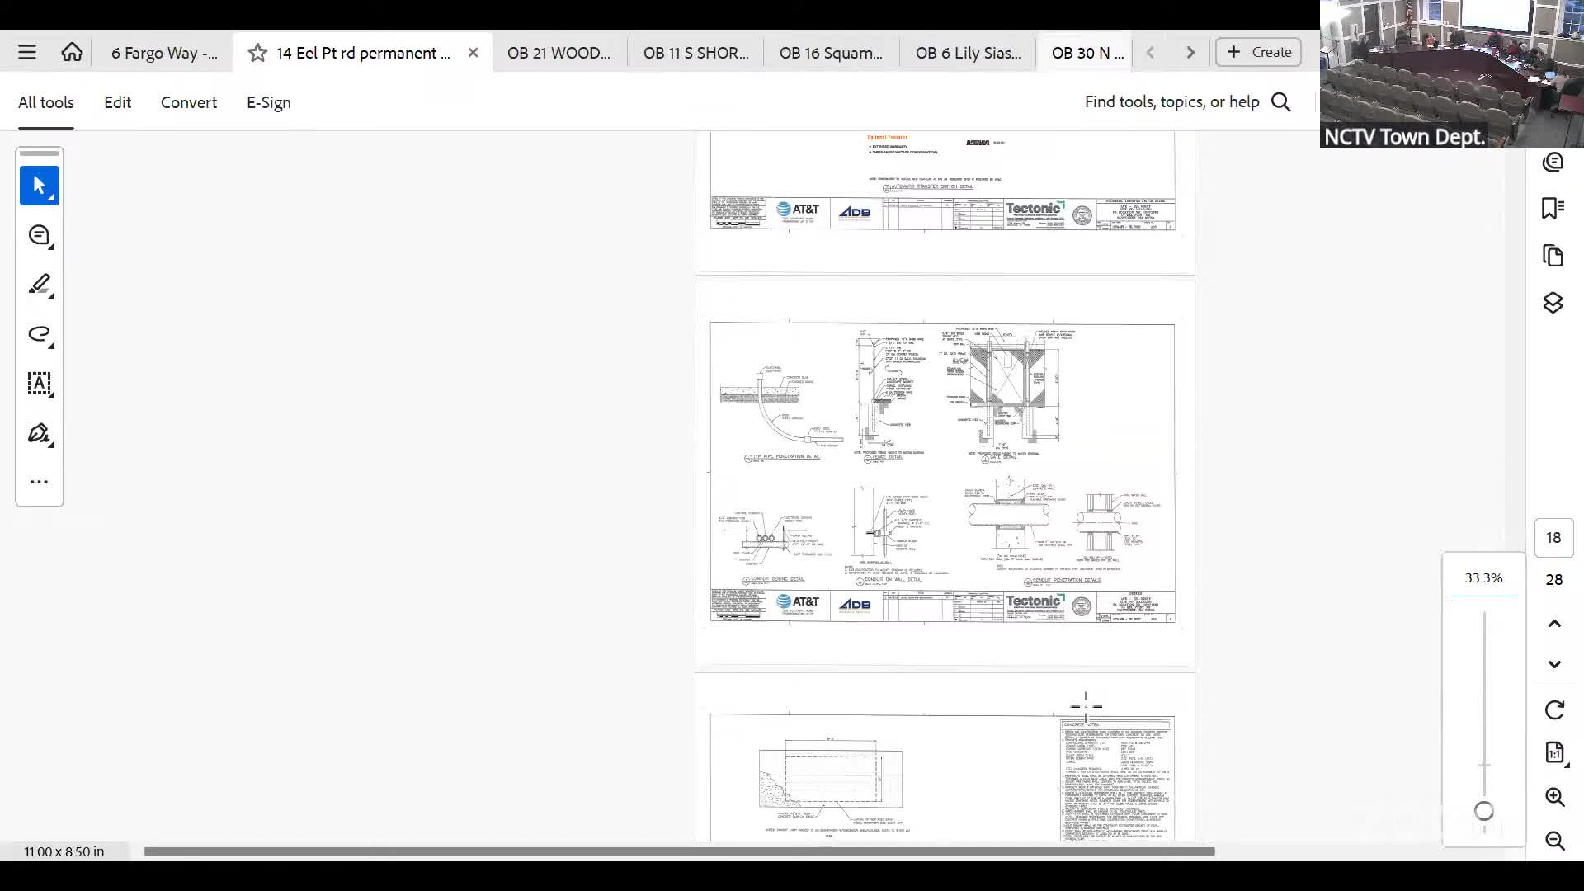Image resolution: width=1584 pixels, height=891 pixels.
Task: Go to next page down chevron
Action: coord(1554,664)
